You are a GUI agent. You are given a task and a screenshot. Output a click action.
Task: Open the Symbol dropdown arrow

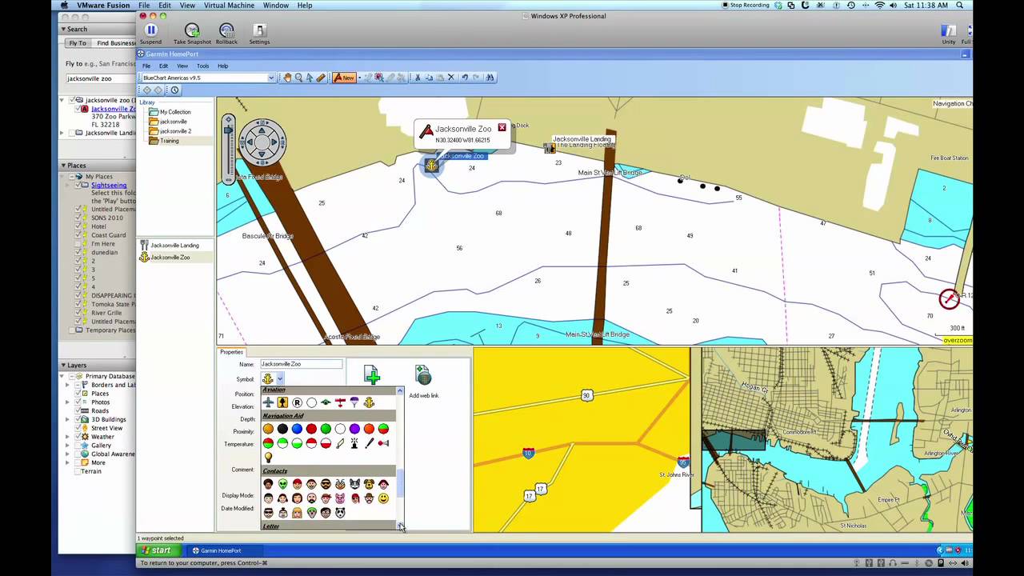[x=280, y=379]
